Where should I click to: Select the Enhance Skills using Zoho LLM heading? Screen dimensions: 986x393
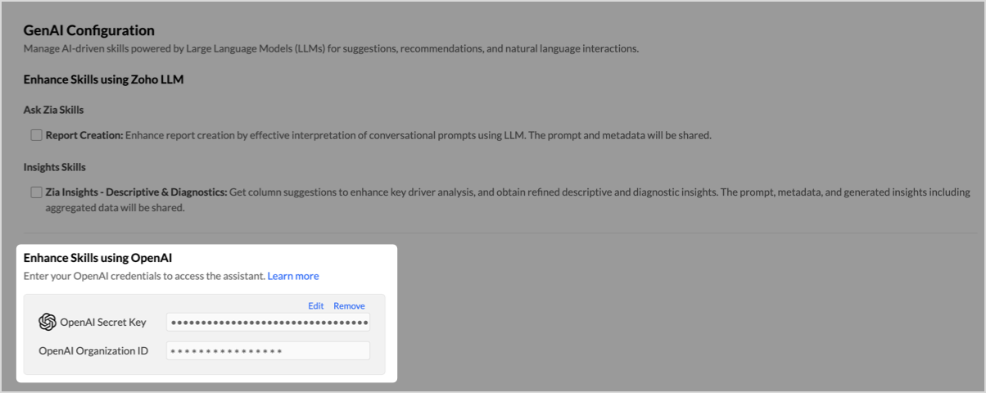pyautogui.click(x=103, y=79)
